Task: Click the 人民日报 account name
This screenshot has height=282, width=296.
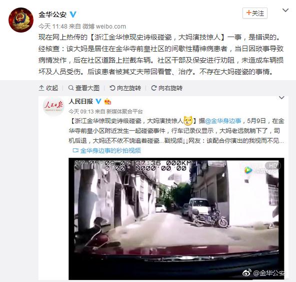Action: coord(81,101)
